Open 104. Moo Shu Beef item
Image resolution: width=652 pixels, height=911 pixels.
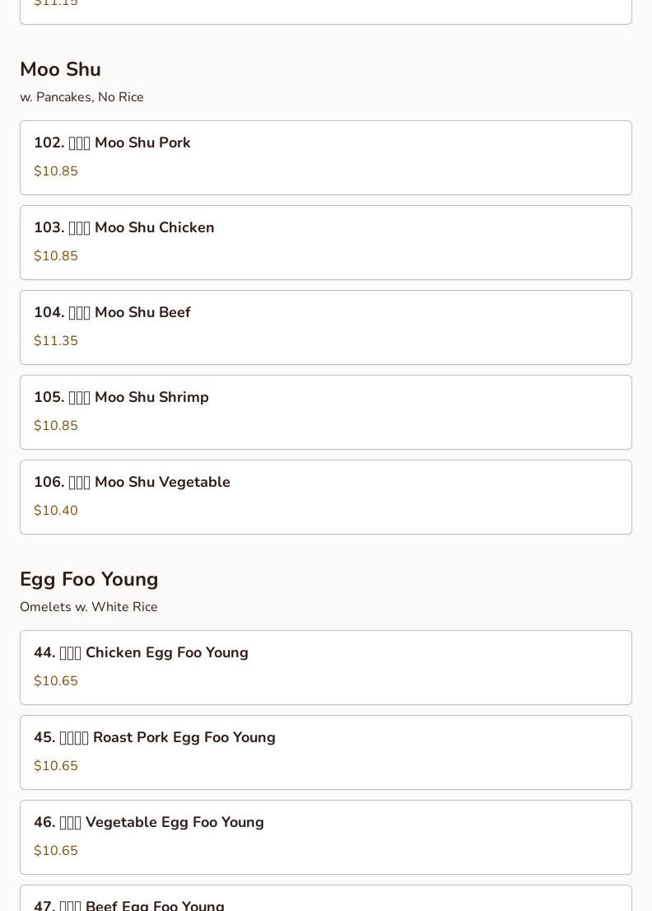point(326,327)
